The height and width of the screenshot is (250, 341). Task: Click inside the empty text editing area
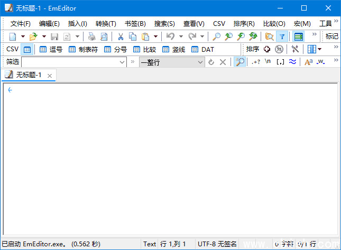170,159
